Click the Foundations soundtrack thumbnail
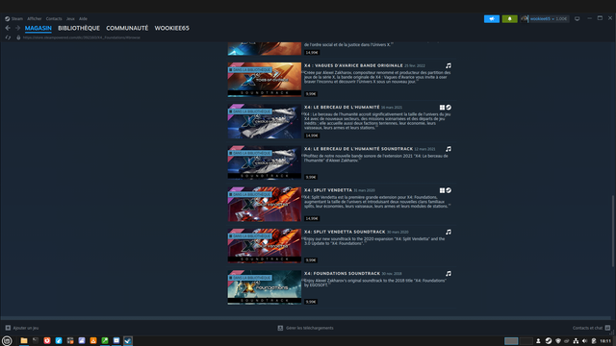This screenshot has width=616, height=346. 265,287
